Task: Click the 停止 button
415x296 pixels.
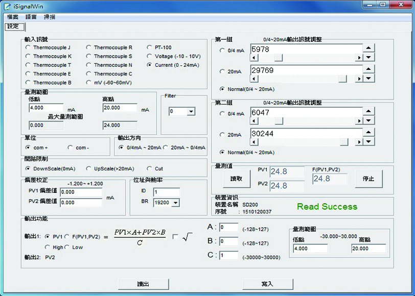Action: (x=368, y=179)
